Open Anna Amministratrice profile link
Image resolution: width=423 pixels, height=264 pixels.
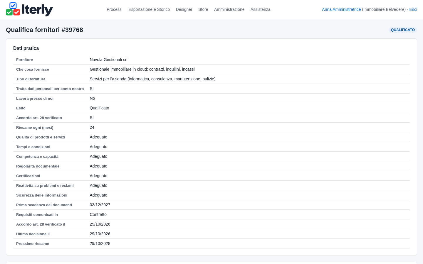click(341, 9)
